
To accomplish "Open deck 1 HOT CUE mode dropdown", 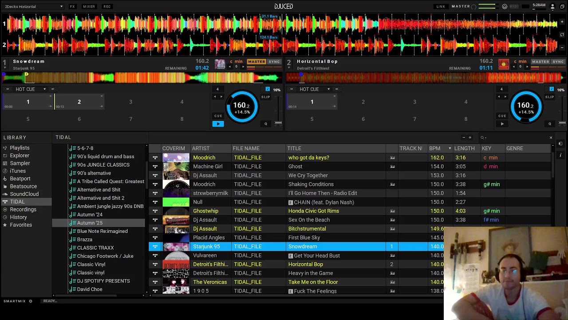I will point(31,89).
